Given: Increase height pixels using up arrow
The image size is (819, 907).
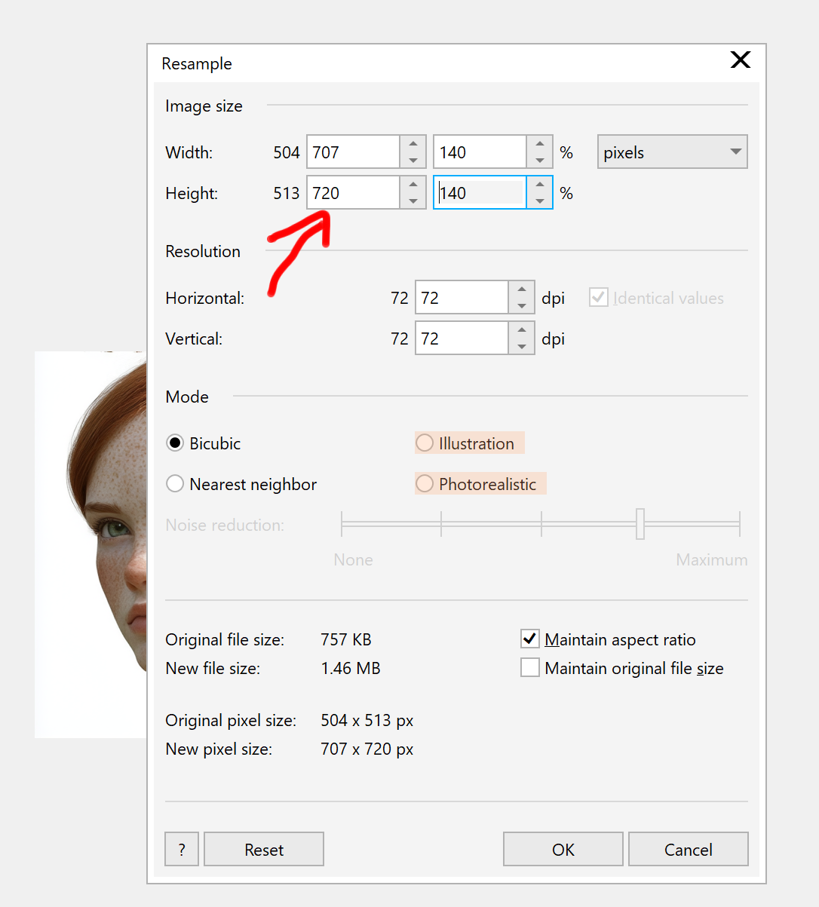Looking at the screenshot, I should (x=413, y=185).
